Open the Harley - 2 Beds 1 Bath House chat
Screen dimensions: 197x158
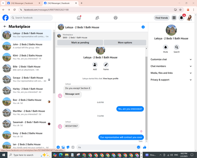click(x=26, y=90)
